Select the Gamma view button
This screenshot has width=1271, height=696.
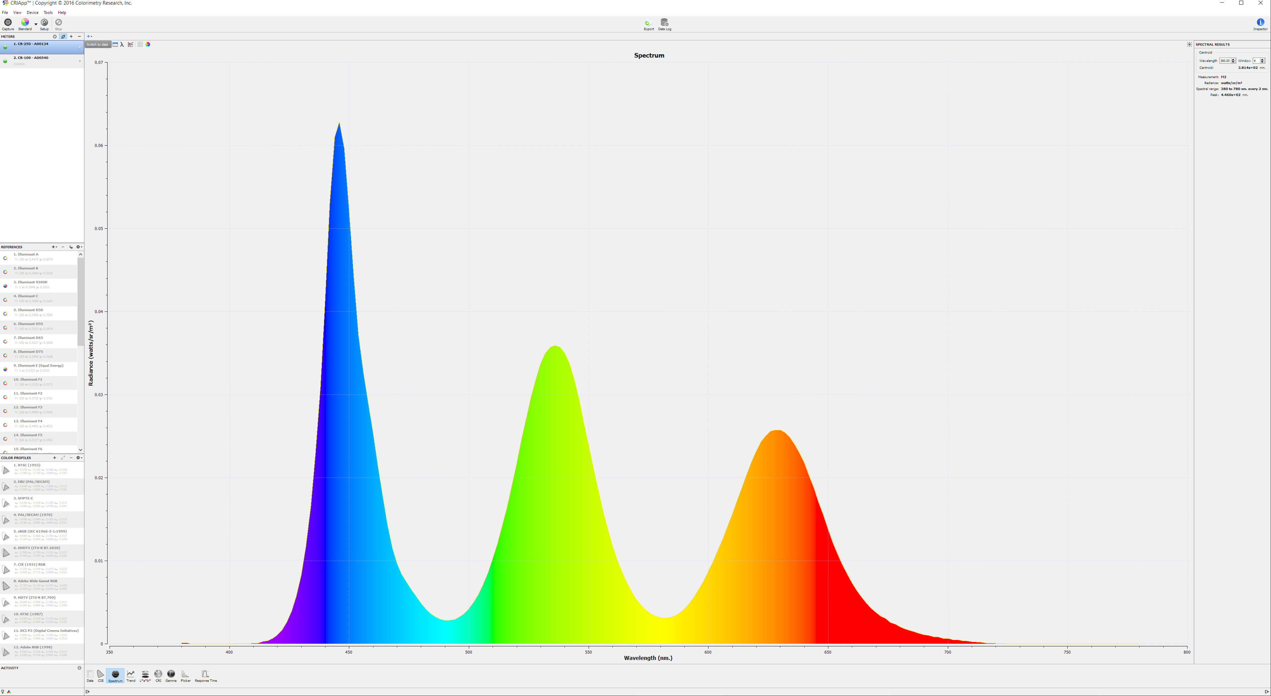pos(171,675)
